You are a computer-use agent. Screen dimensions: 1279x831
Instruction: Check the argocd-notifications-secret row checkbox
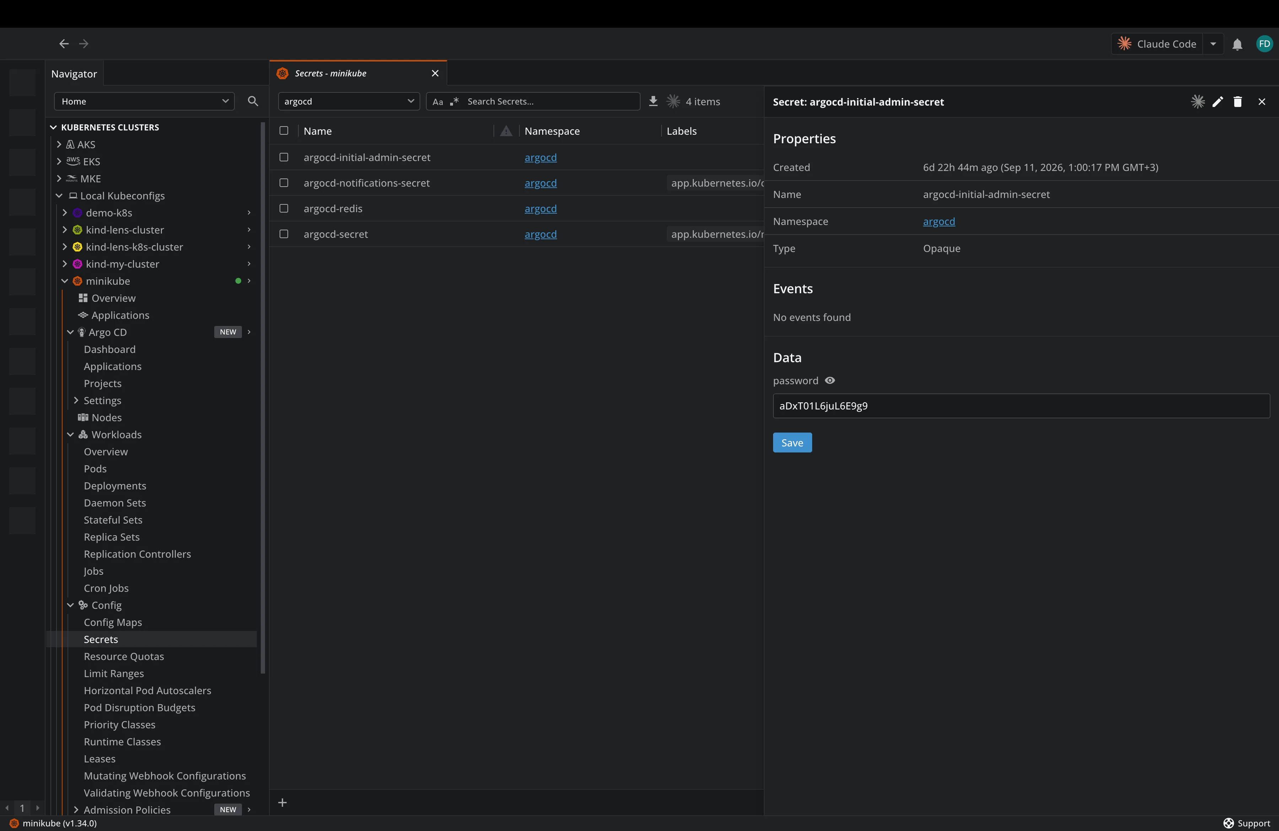tap(284, 183)
